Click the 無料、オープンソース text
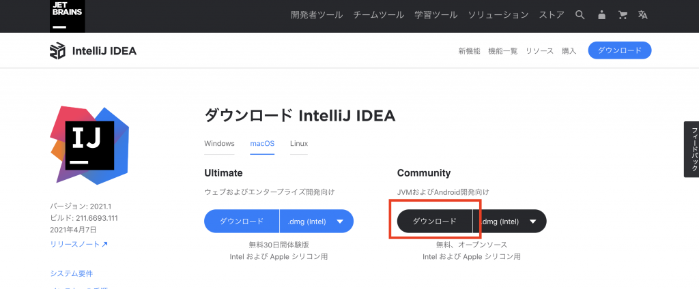This screenshot has width=699, height=289. pos(472,245)
